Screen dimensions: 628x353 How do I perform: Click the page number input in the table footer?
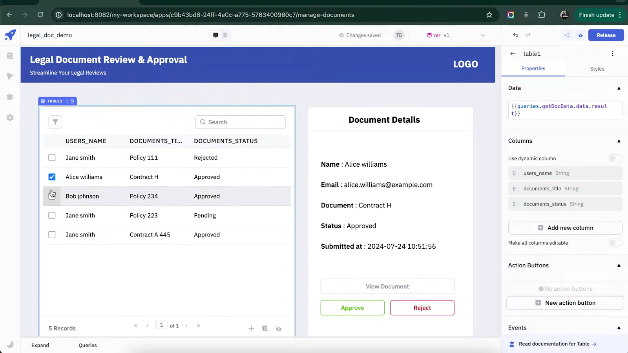(x=162, y=325)
